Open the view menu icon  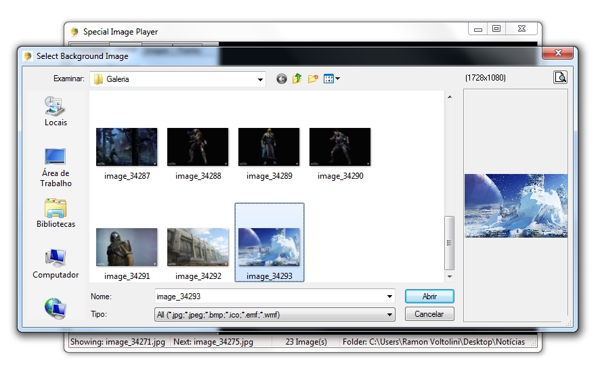(x=331, y=79)
